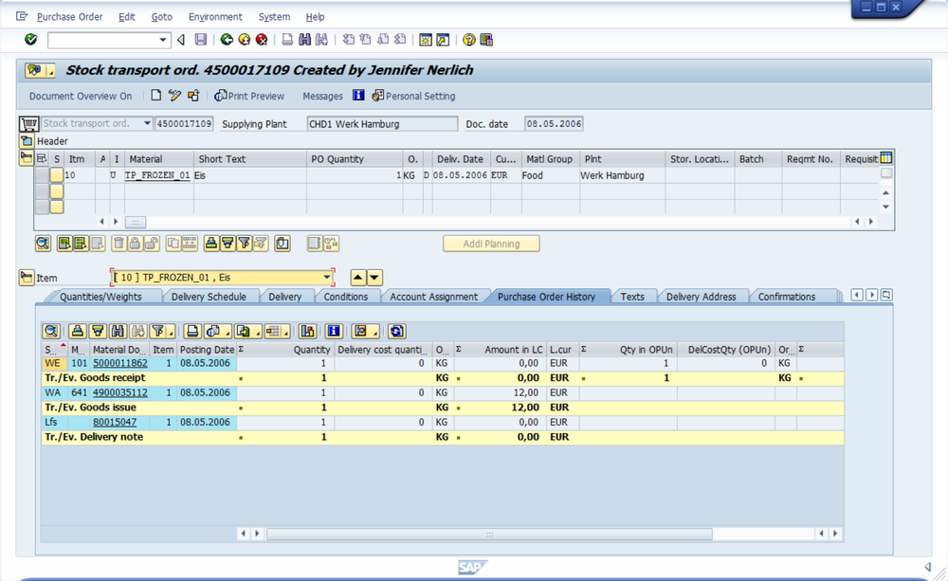Open the Environment menu
948x581 pixels.
(215, 17)
